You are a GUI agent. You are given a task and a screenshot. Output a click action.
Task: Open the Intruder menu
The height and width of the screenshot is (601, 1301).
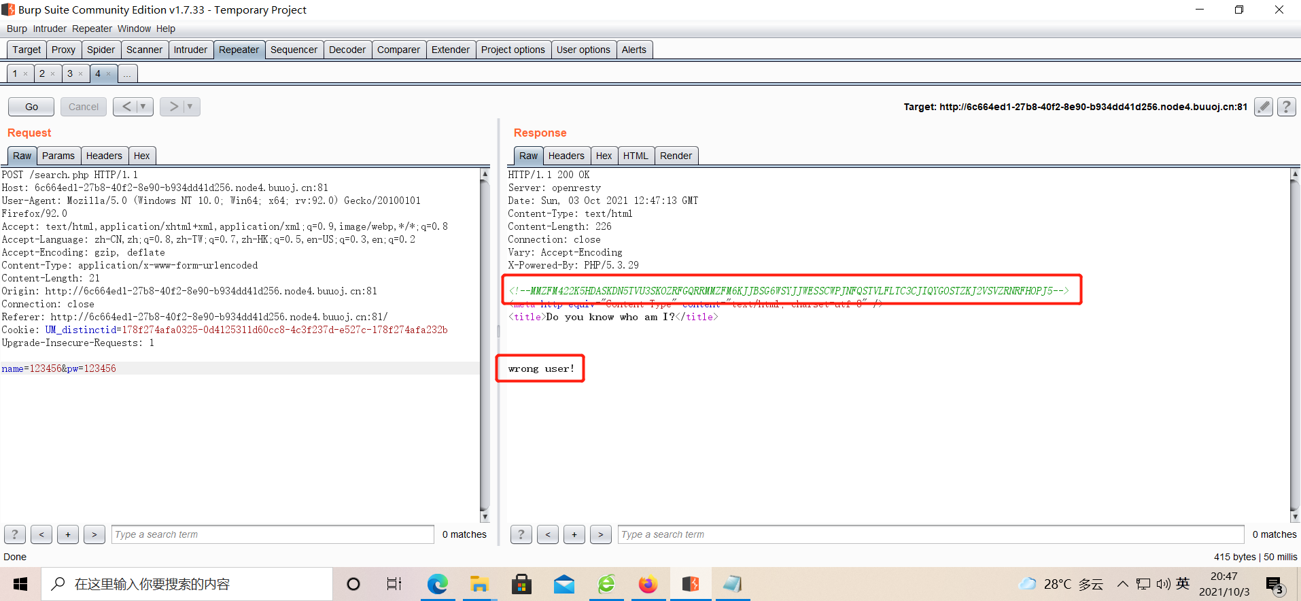pyautogui.click(x=50, y=29)
